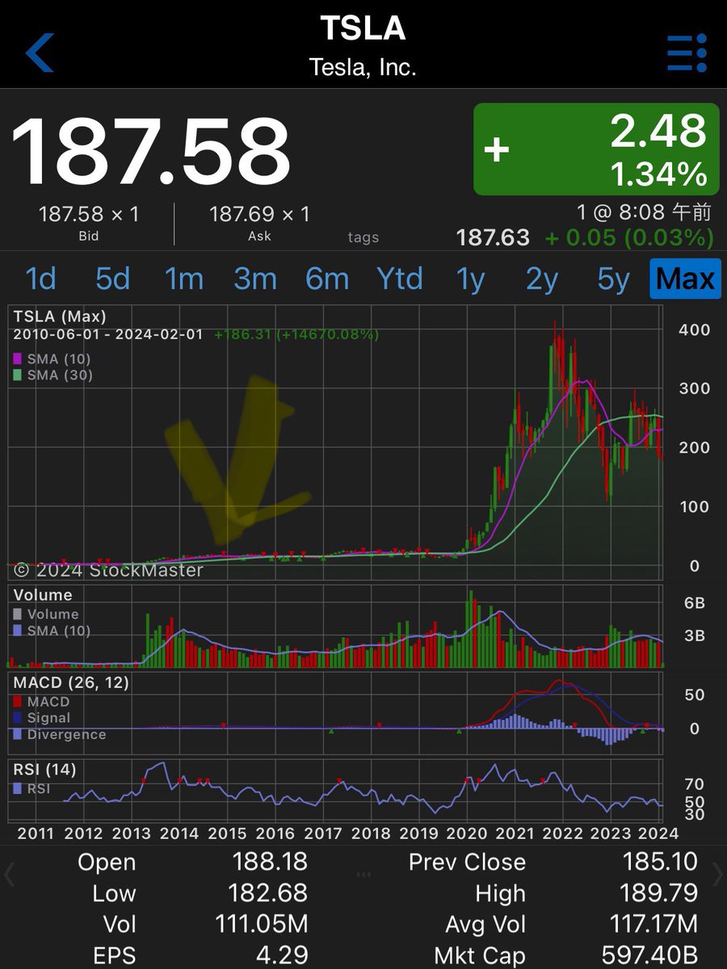Screen dimensions: 727x969
Task: Switch to the 1d timeframe tab
Action: [x=40, y=279]
